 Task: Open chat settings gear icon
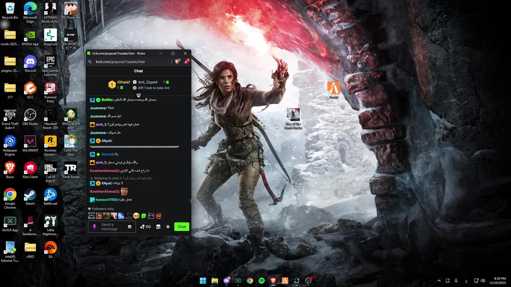pyautogui.click(x=168, y=227)
